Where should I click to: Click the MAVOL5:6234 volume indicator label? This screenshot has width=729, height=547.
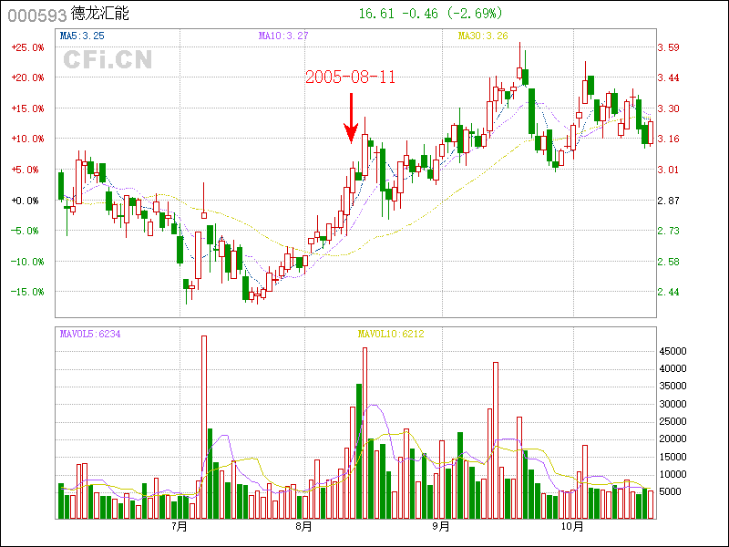pos(90,334)
